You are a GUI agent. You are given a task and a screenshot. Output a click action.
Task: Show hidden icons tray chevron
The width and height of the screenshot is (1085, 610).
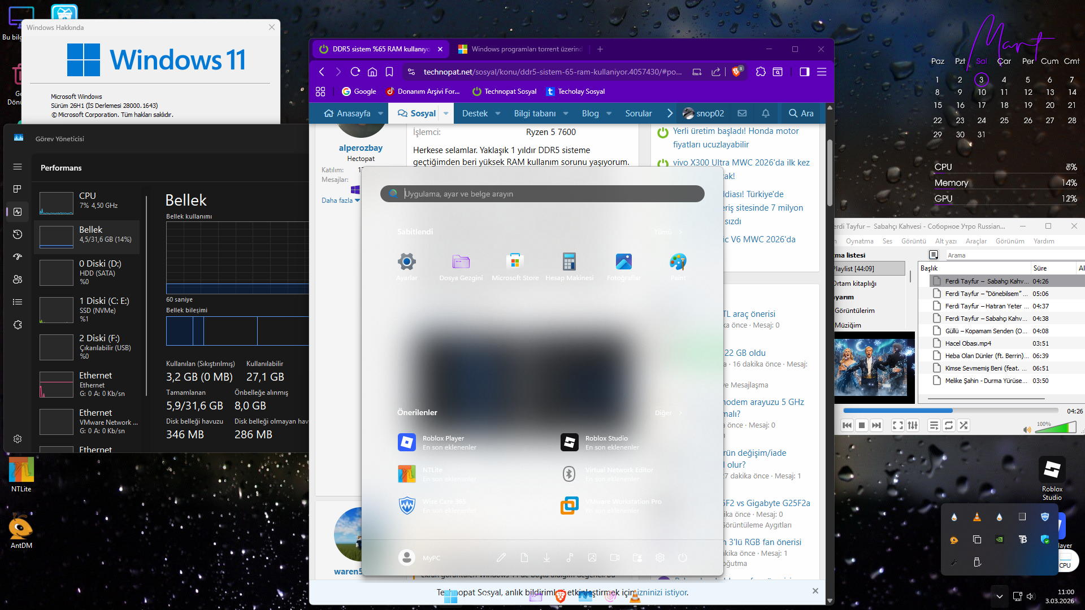click(999, 596)
